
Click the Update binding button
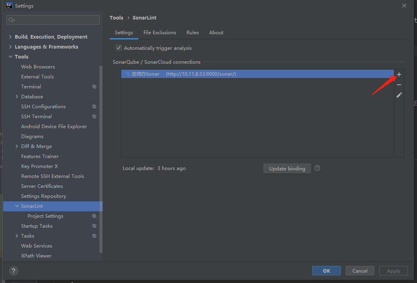(287, 169)
